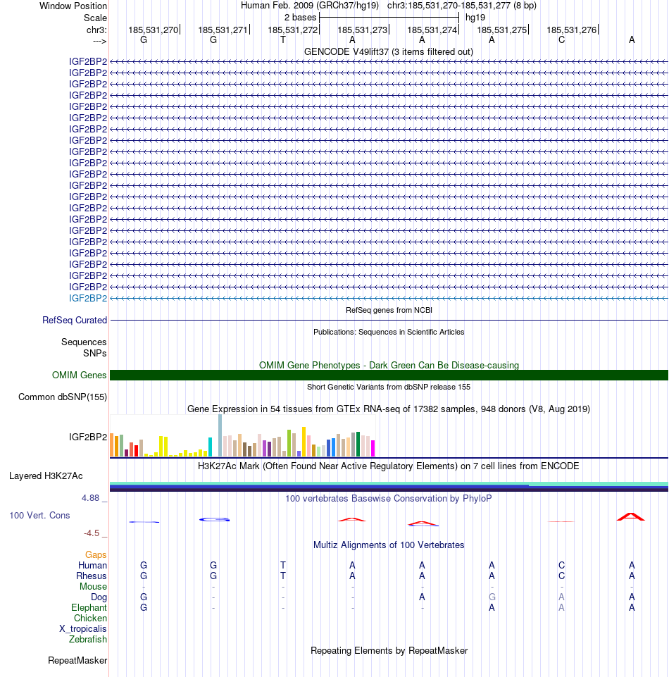This screenshot has width=669, height=677.
Task: Click the light-blue IGF2BP2 transcript label
Action: 88,299
